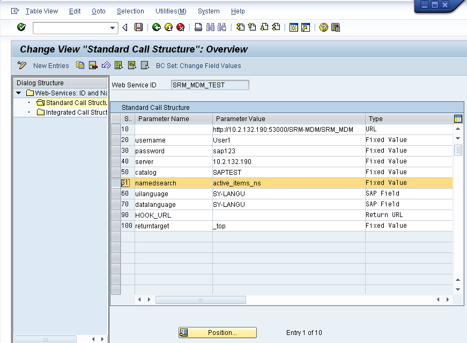The width and height of the screenshot is (467, 343).
Task: Click the Type column header
Action: click(409, 119)
